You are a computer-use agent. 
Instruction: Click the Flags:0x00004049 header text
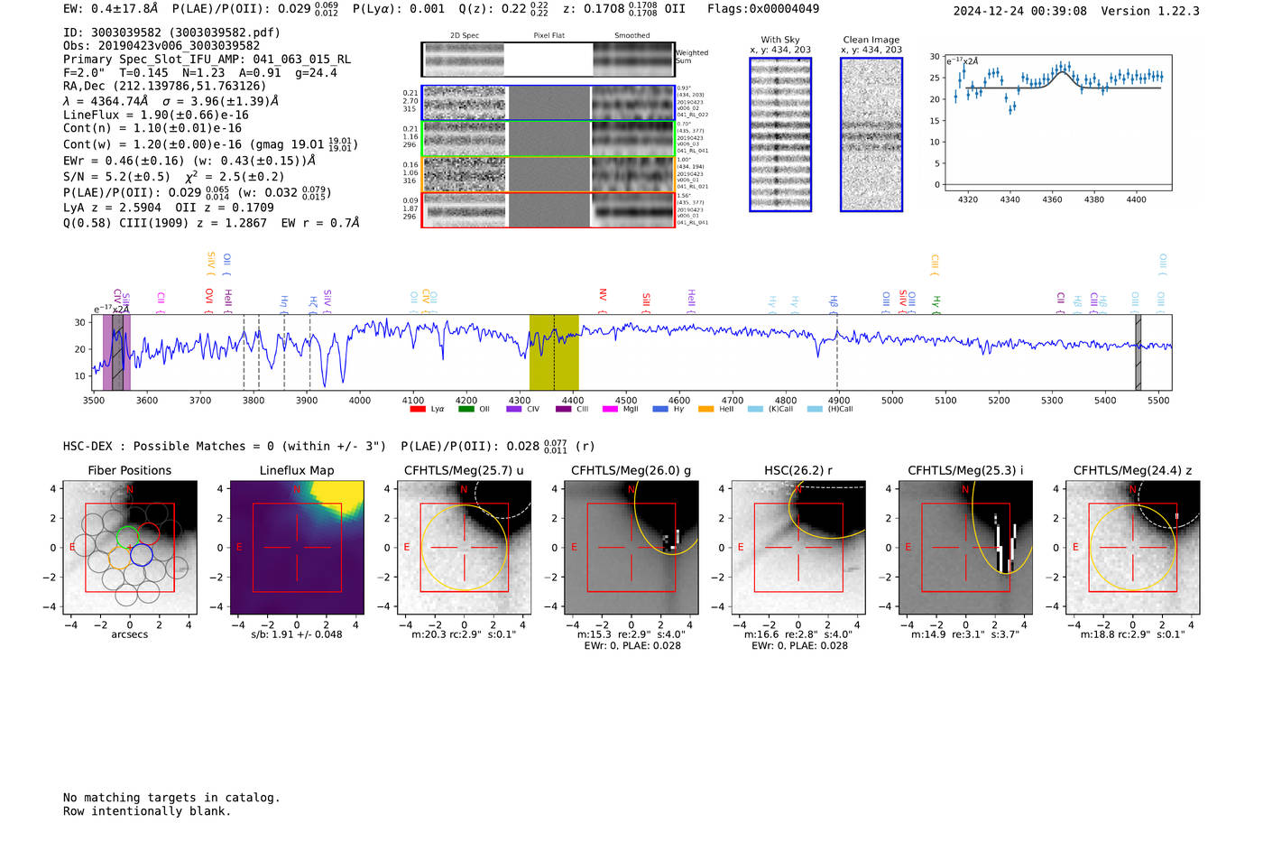763,9
